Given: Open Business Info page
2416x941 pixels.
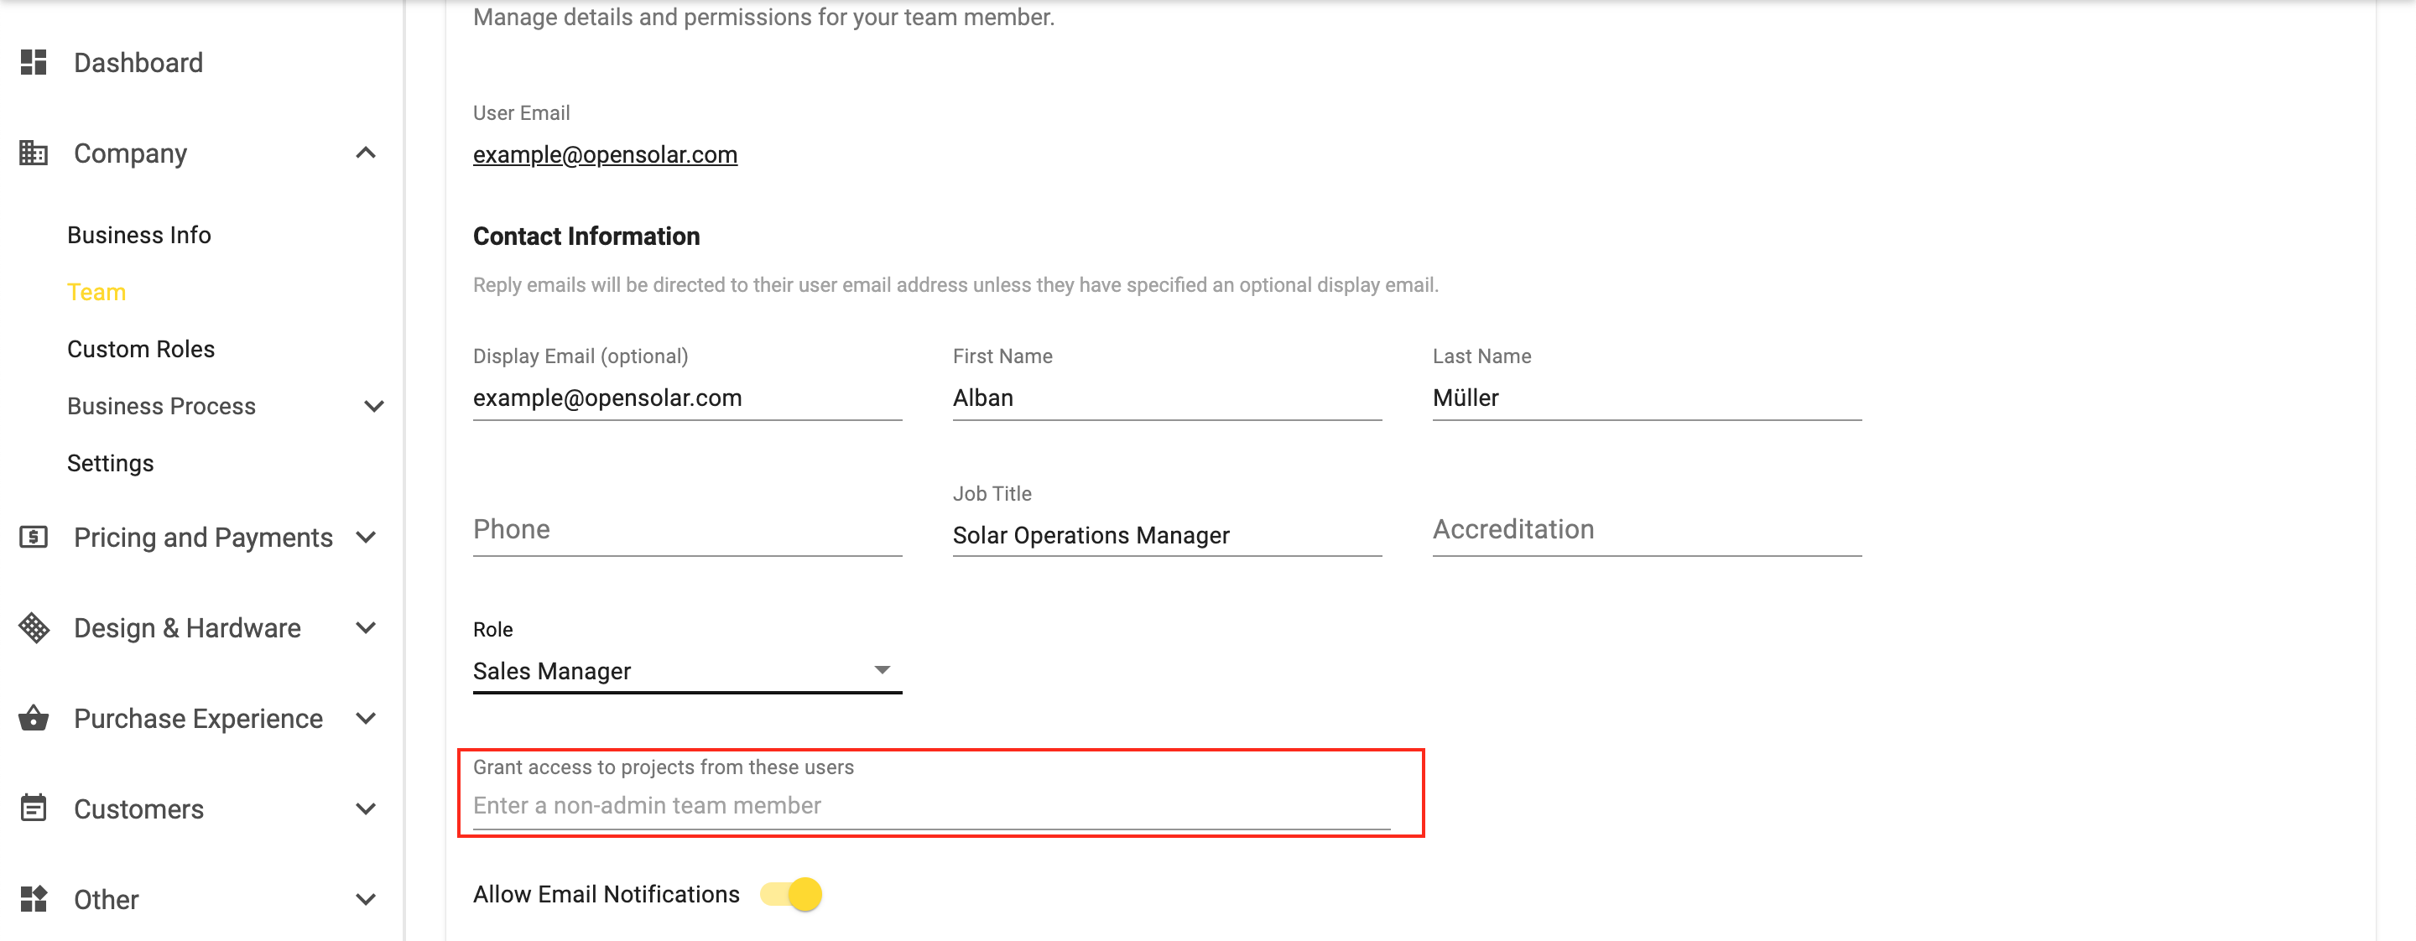Looking at the screenshot, I should pyautogui.click(x=138, y=235).
